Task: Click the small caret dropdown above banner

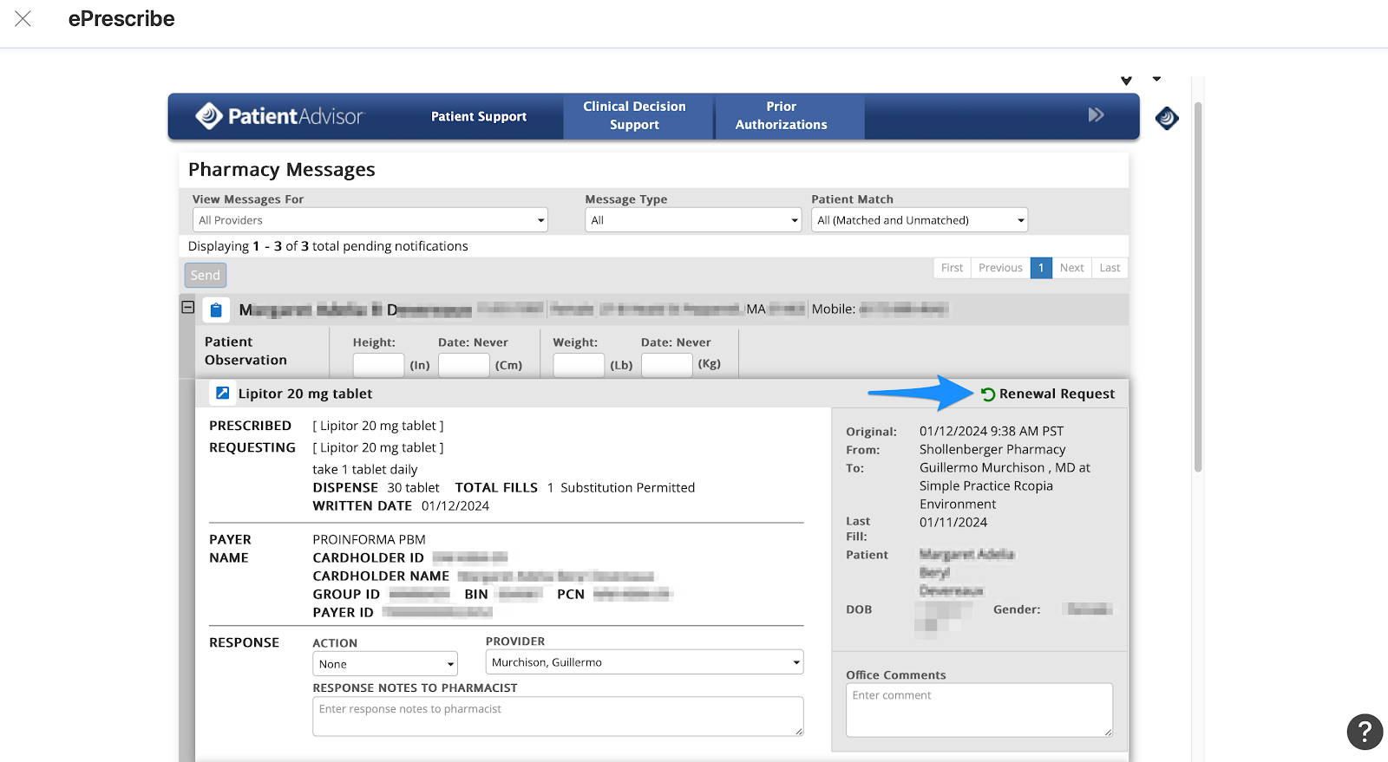Action: tap(1156, 79)
